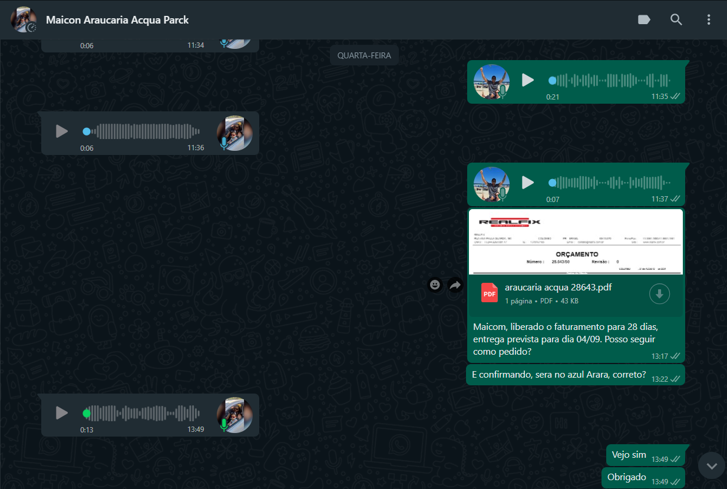Open Maicon Araucaria Acqua Parck contact info

click(x=117, y=20)
